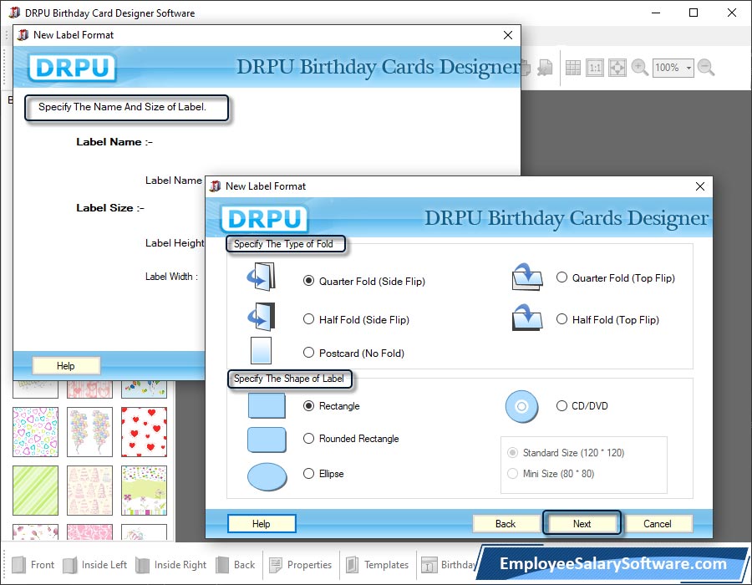Open the 100% zoom dropdown
The width and height of the screenshot is (752, 585).
(688, 68)
